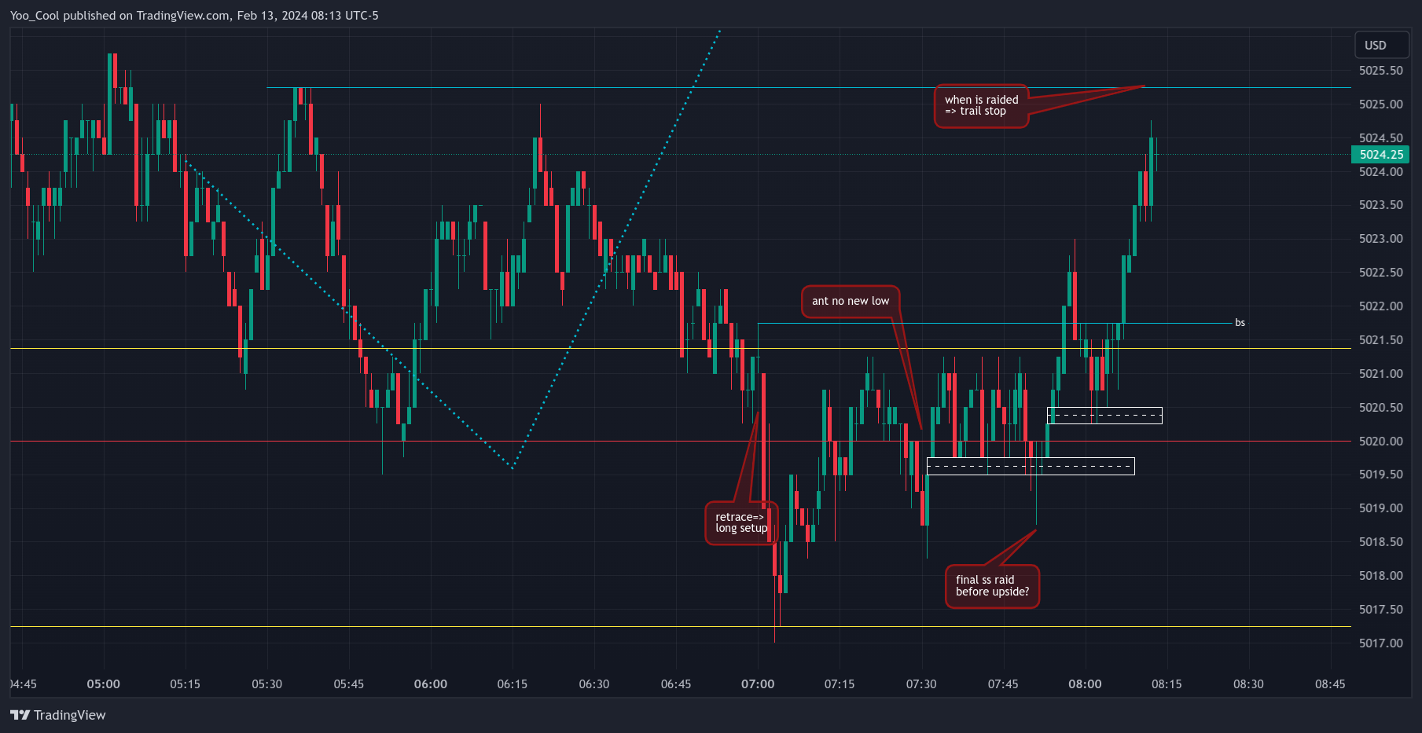Click the 07:00 time axis label
1422x733 pixels.
pyautogui.click(x=758, y=684)
